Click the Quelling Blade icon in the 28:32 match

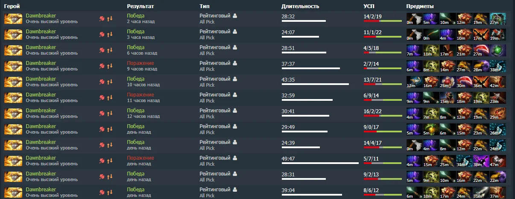tap(414, 19)
